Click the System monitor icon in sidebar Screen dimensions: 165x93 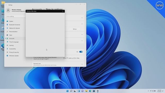7,21
